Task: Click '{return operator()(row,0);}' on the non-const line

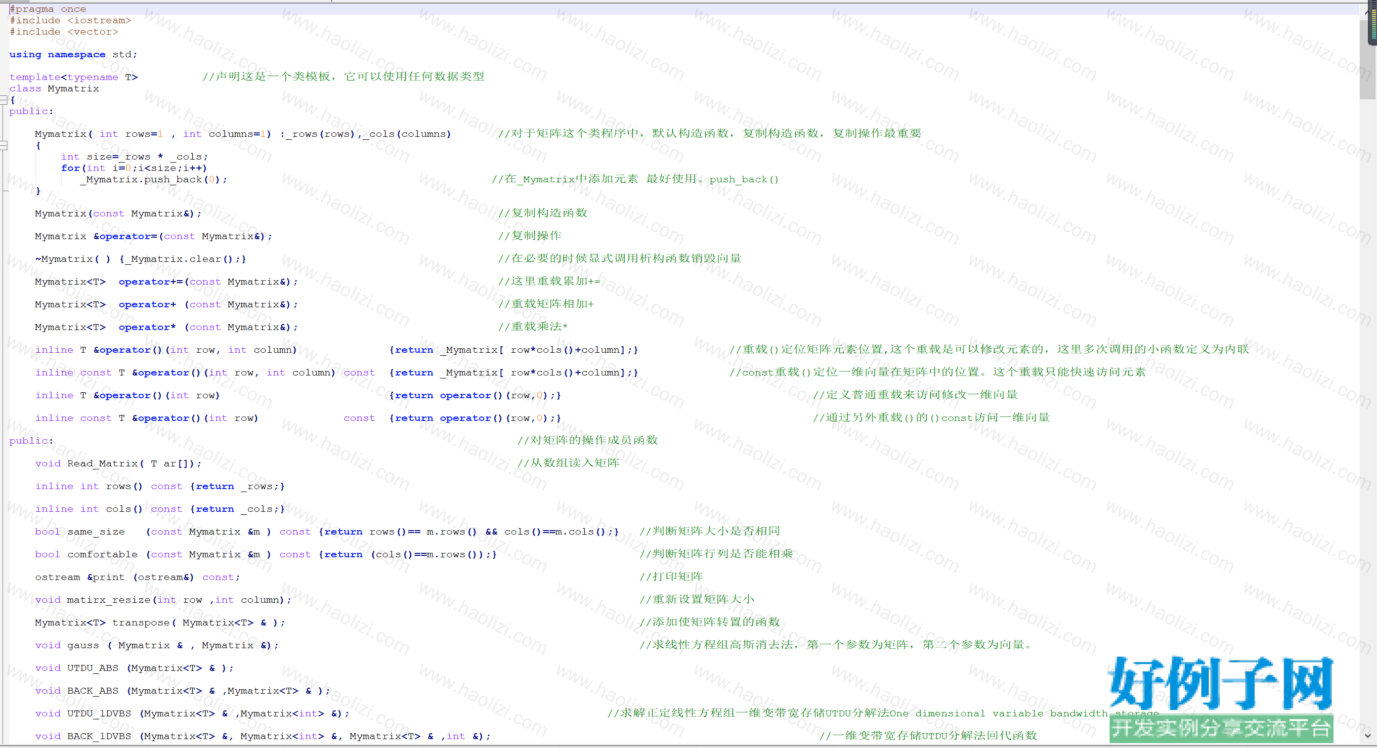Action: 474,395
